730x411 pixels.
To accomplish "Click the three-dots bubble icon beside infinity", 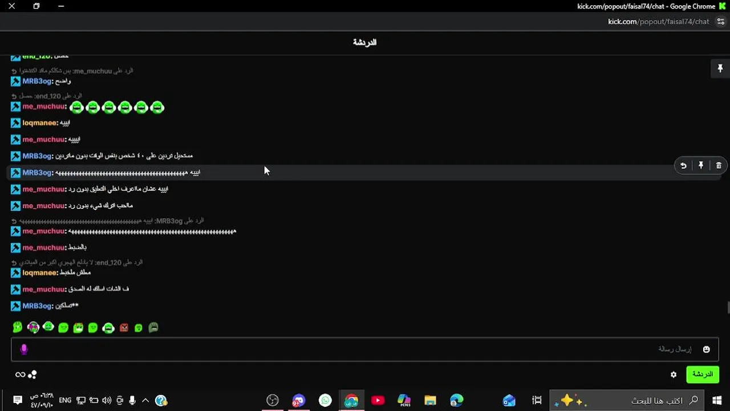I will point(33,374).
